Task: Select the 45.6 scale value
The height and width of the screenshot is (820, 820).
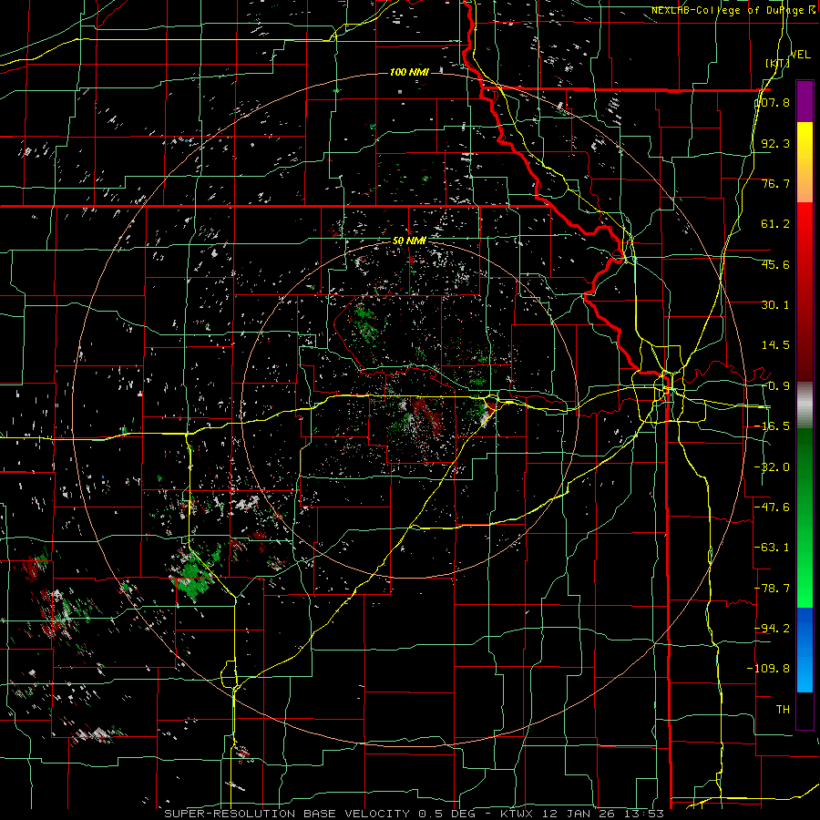Action: tap(775, 264)
